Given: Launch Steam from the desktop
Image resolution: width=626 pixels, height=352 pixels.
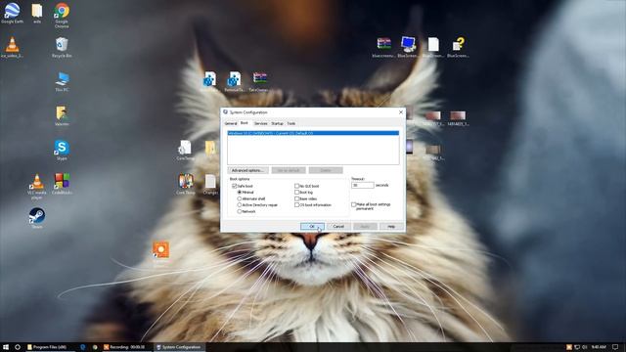Looking at the screenshot, I should point(37,217).
